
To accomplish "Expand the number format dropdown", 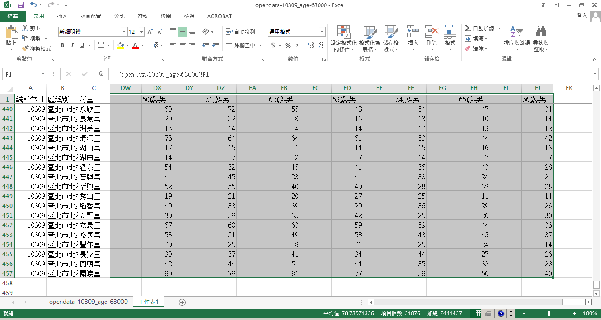I will coord(322,32).
